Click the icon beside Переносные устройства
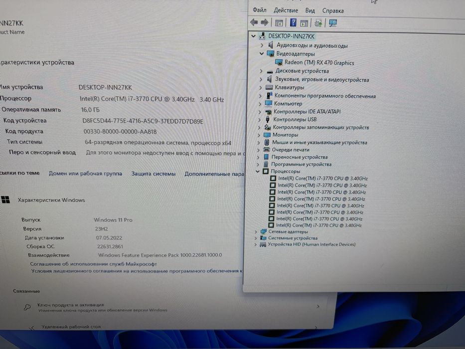Viewport: 465px width, 349px height. tap(266, 157)
